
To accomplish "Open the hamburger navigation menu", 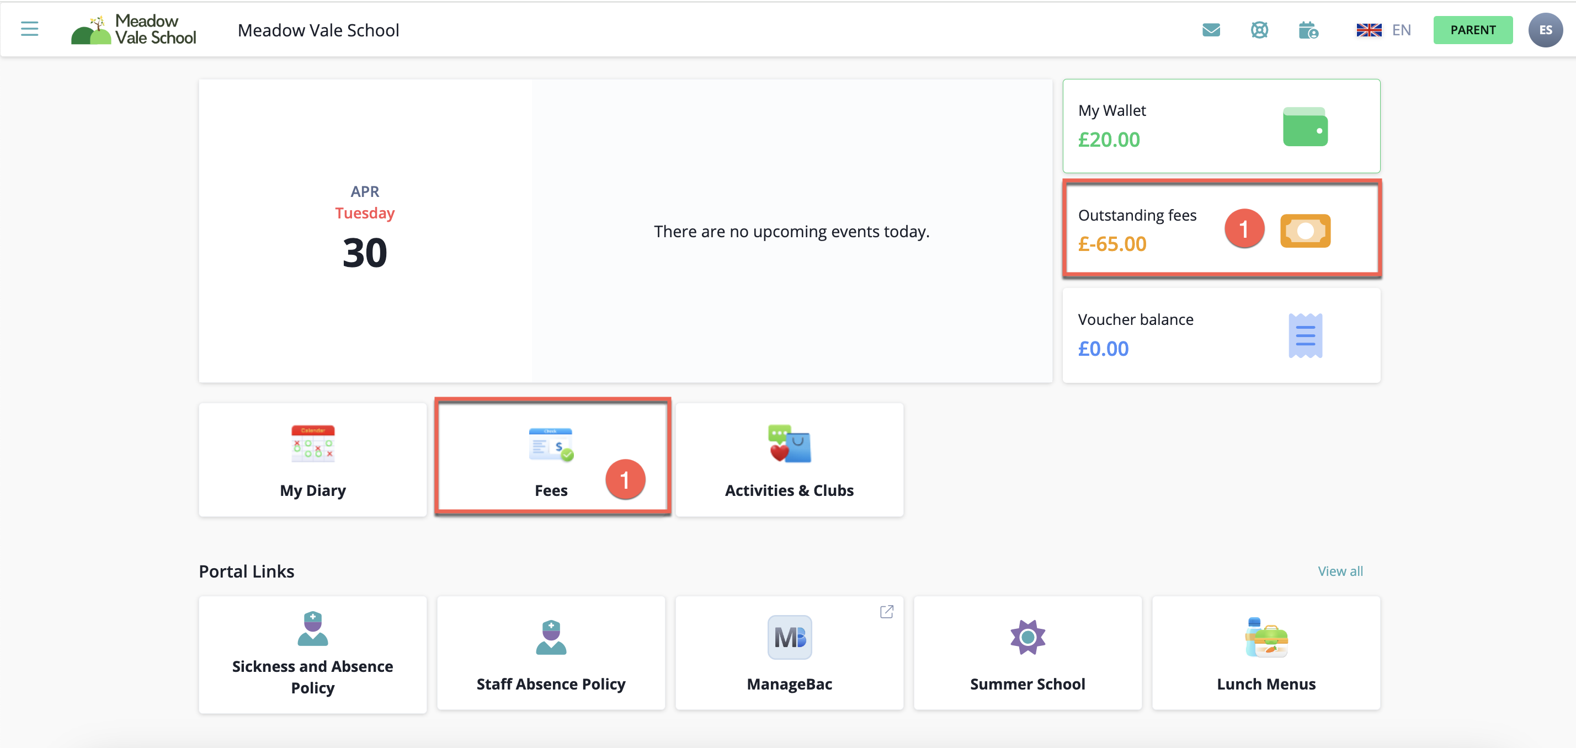I will (29, 29).
